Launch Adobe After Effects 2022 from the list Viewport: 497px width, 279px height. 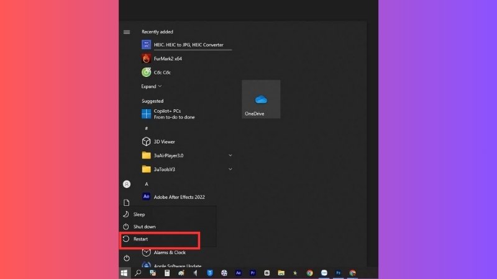[187, 197]
